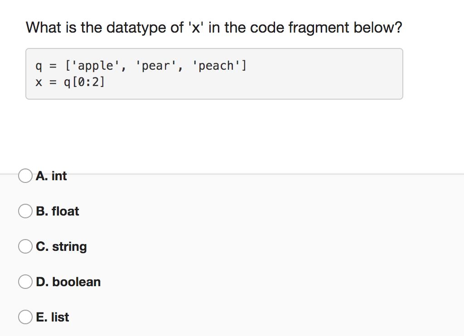Select radio button D for 'boolean'

pyautogui.click(x=25, y=282)
